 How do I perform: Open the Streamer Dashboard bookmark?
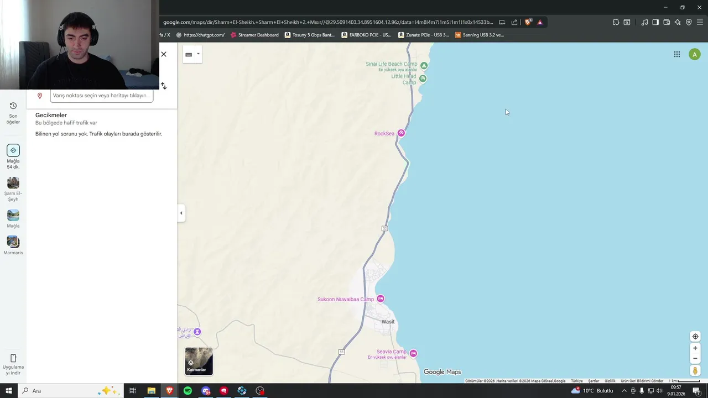(x=254, y=35)
